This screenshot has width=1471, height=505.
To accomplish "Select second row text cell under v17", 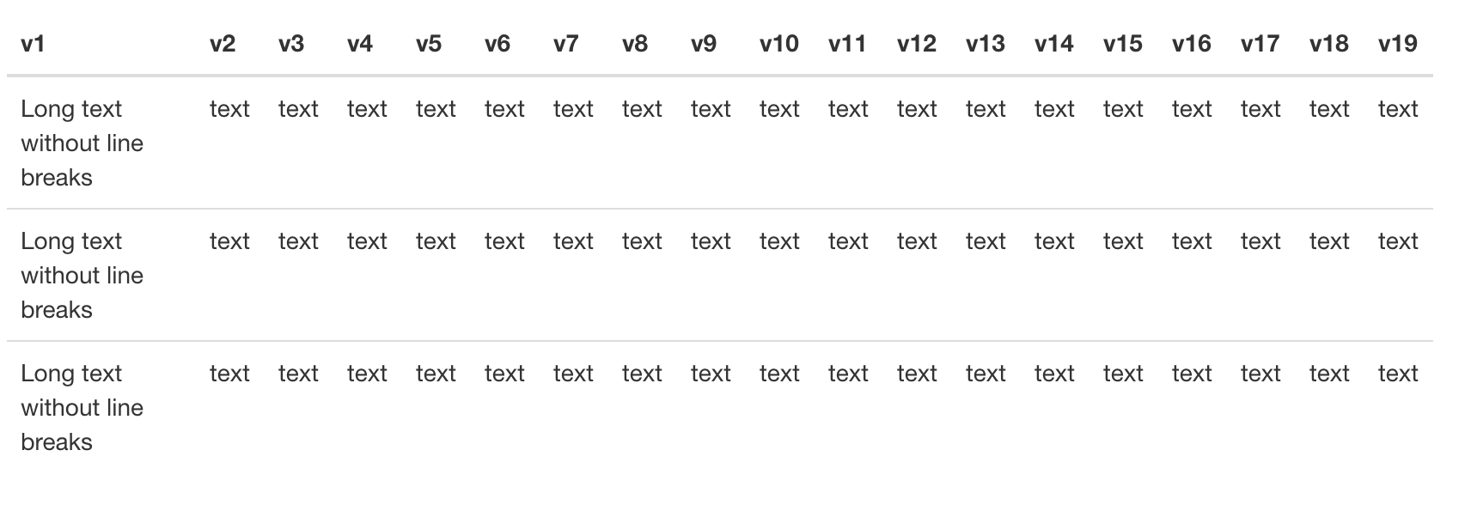I will (1260, 241).
